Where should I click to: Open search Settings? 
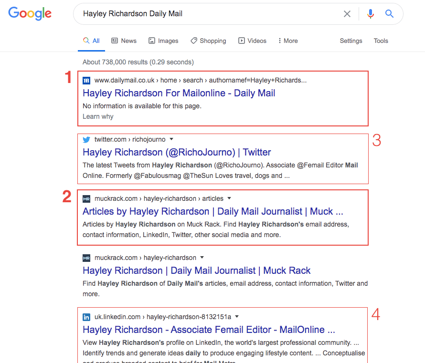(351, 41)
